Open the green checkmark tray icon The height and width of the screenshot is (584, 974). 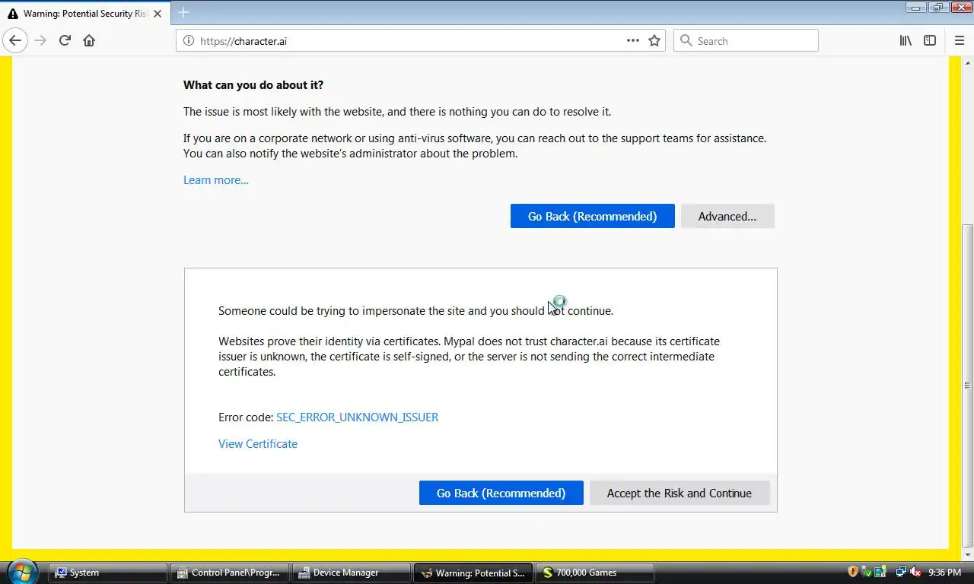867,572
